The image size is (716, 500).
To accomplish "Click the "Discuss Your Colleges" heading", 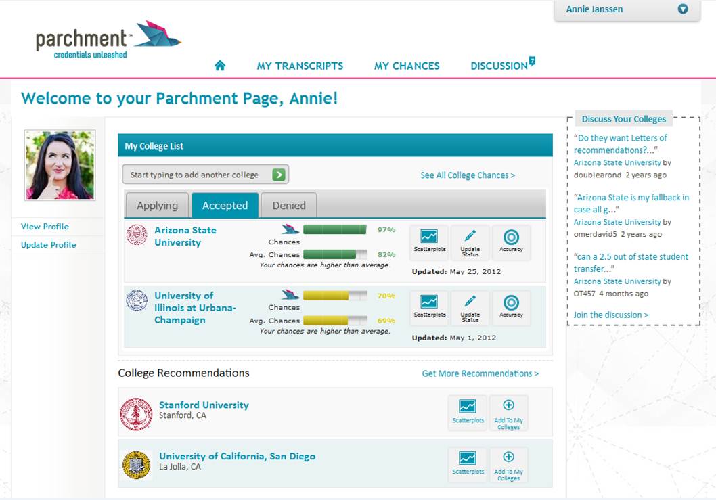I will (x=624, y=119).
